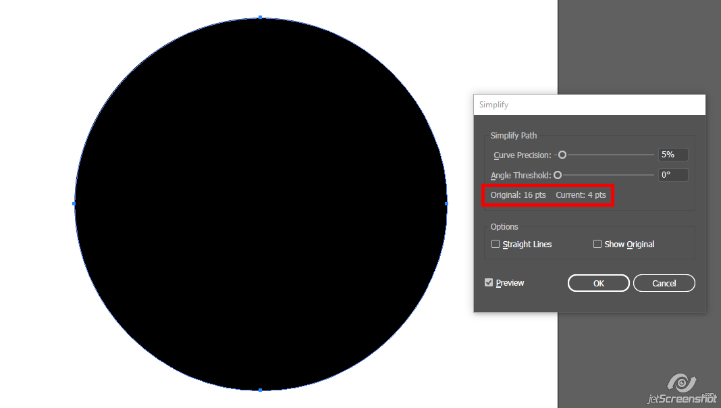721x408 pixels.
Task: Click the black filled circle shape
Action: (x=261, y=204)
